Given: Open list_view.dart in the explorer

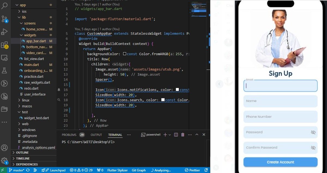Looking at the screenshot, I should pyautogui.click(x=34, y=59).
